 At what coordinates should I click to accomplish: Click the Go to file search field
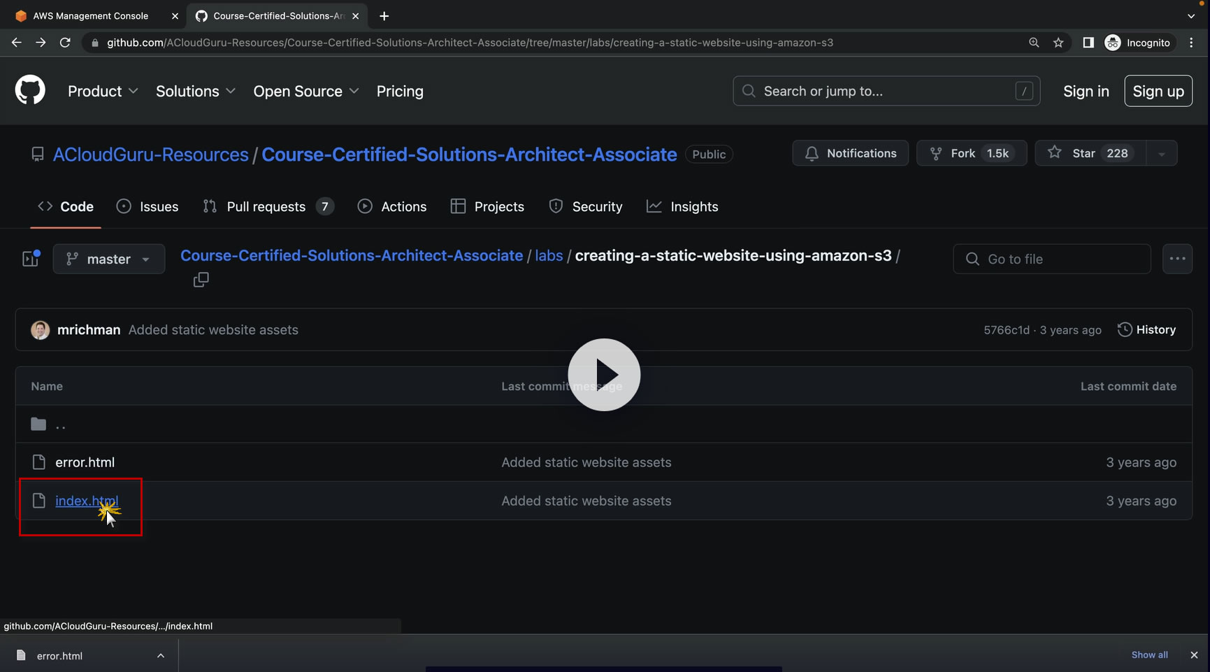(1051, 259)
